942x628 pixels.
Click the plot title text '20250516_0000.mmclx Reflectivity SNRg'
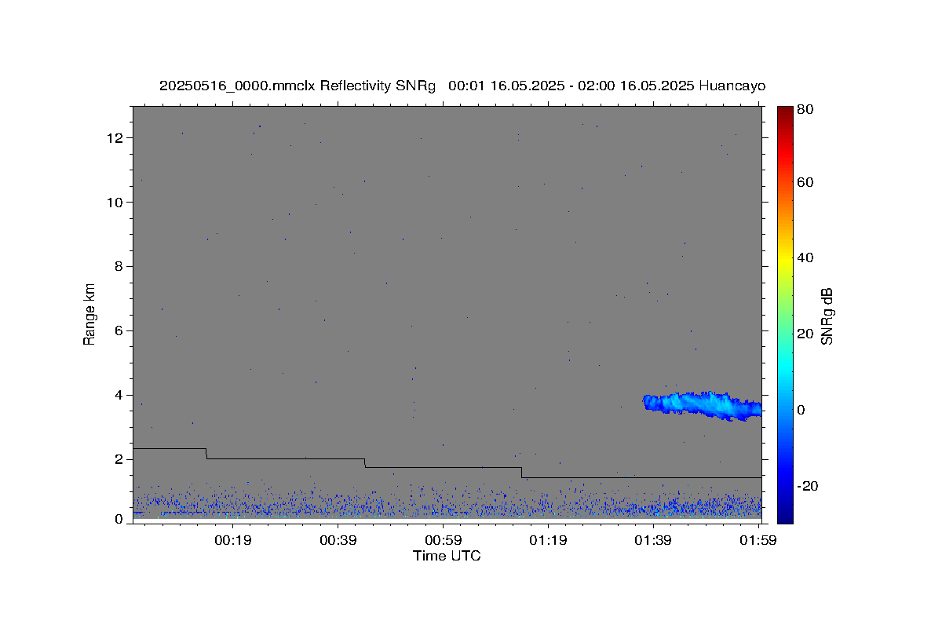coord(297,86)
